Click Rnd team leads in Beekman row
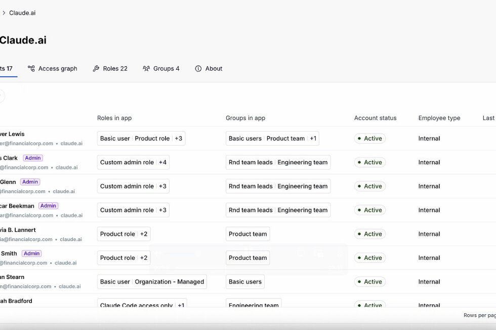Screen dimensions: 496x330 point(251,210)
